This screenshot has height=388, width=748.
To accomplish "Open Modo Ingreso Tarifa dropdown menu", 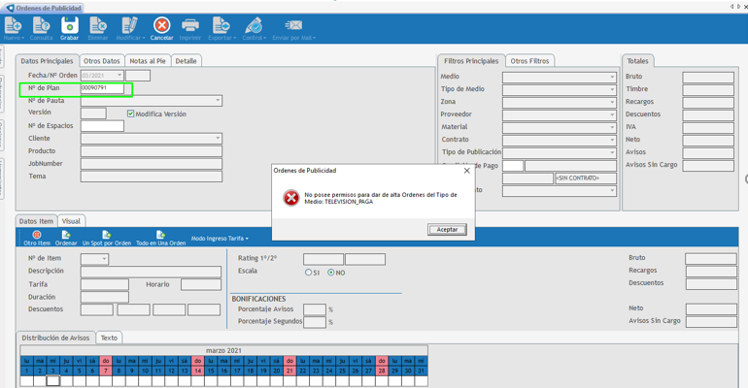I will (220, 239).
